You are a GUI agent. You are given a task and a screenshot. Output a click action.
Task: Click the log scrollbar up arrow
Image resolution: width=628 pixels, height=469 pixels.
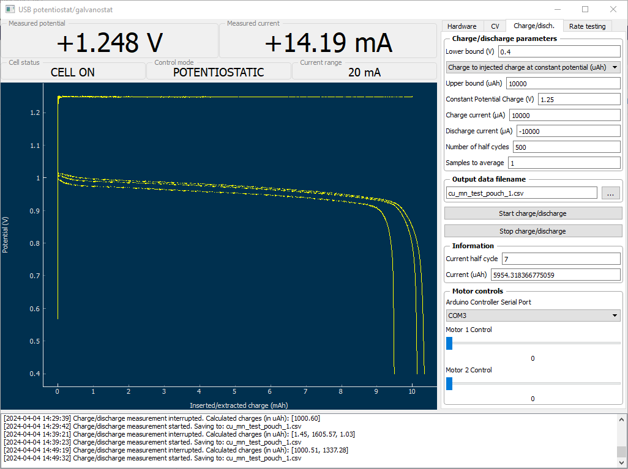[x=621, y=419]
